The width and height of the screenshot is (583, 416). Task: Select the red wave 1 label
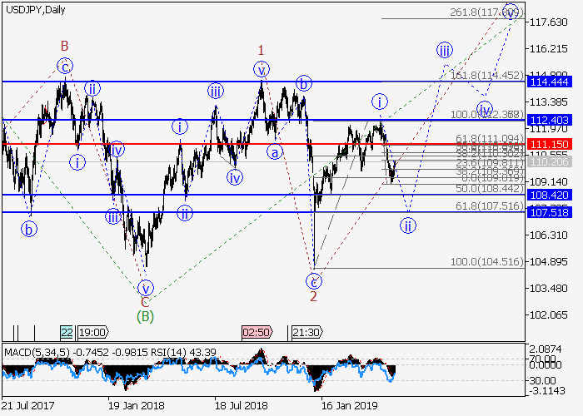259,50
